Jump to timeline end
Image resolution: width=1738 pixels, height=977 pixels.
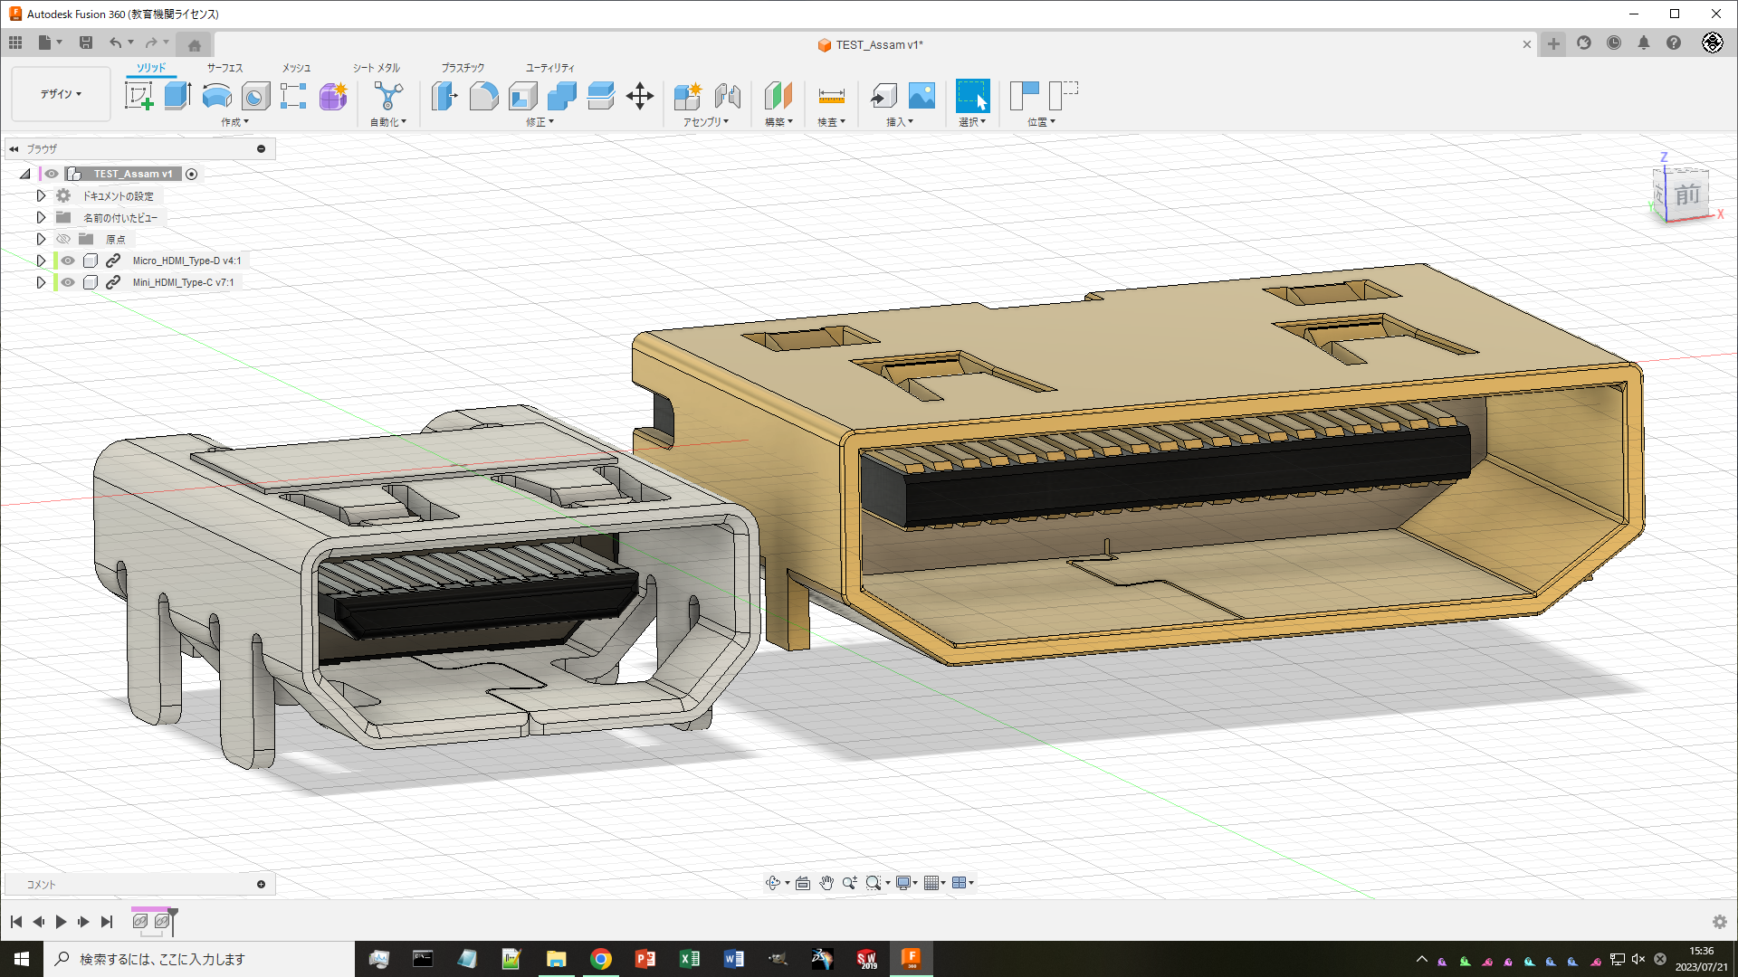(107, 922)
